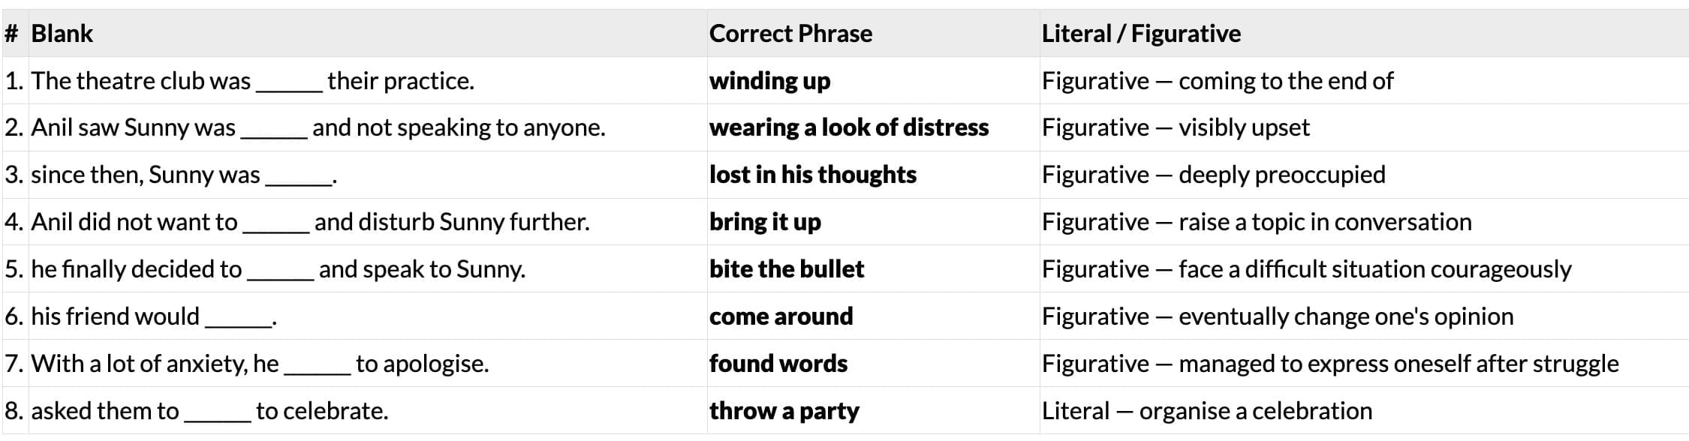Select "Literal — organise a celebration" cell
The width and height of the screenshot is (1689, 441).
(x=1206, y=411)
